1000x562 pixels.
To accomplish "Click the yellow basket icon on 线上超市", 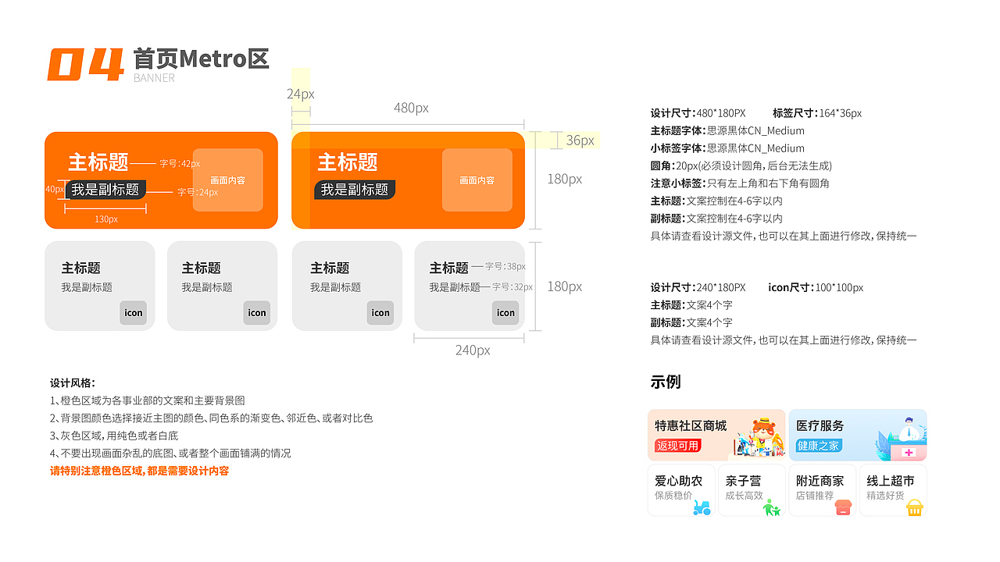I will tap(914, 507).
